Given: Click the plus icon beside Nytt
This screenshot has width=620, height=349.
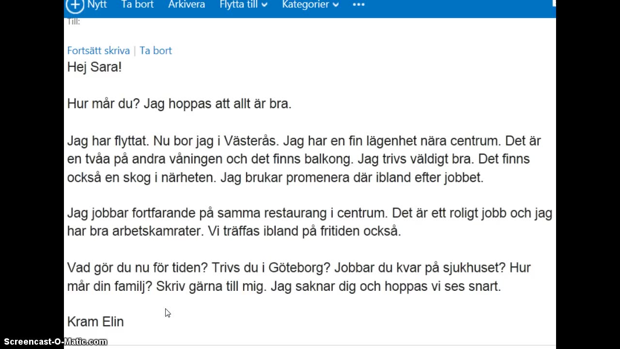Looking at the screenshot, I should (x=75, y=5).
